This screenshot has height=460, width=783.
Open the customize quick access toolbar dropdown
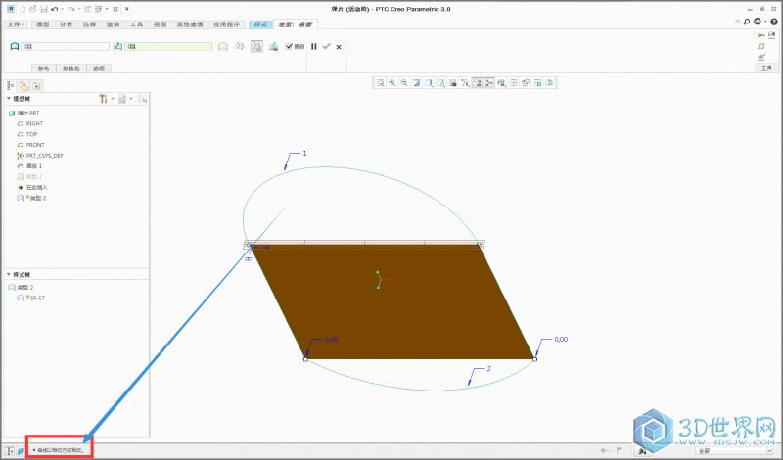[127, 9]
